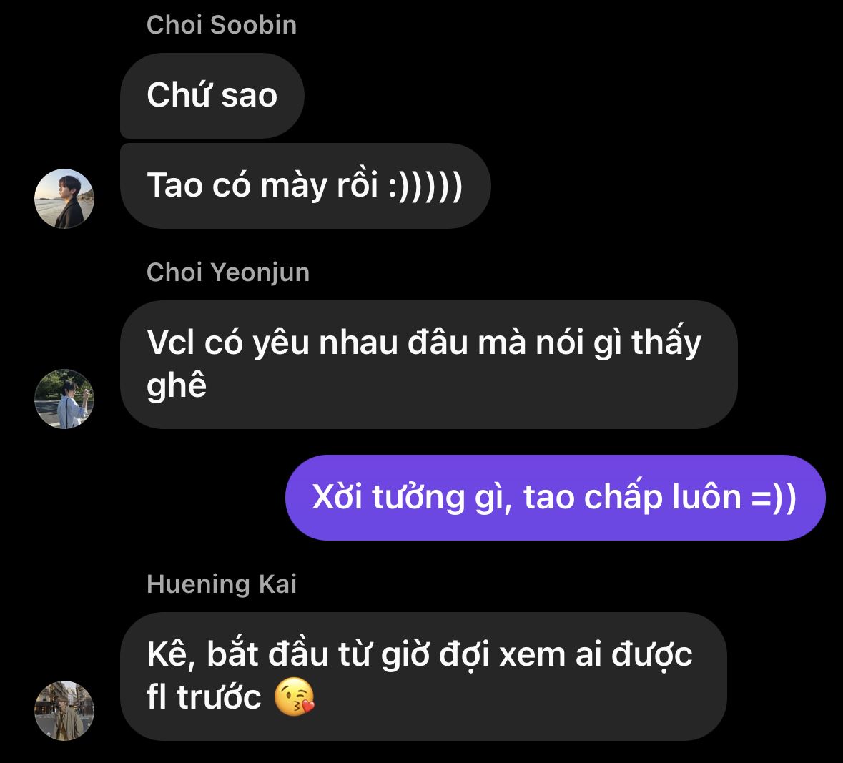Open Choi Soobin's profile picture

pyautogui.click(x=64, y=199)
